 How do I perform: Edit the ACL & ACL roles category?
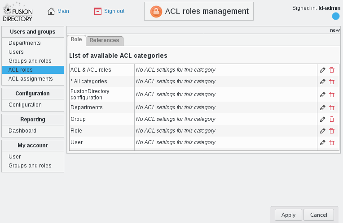(322, 70)
